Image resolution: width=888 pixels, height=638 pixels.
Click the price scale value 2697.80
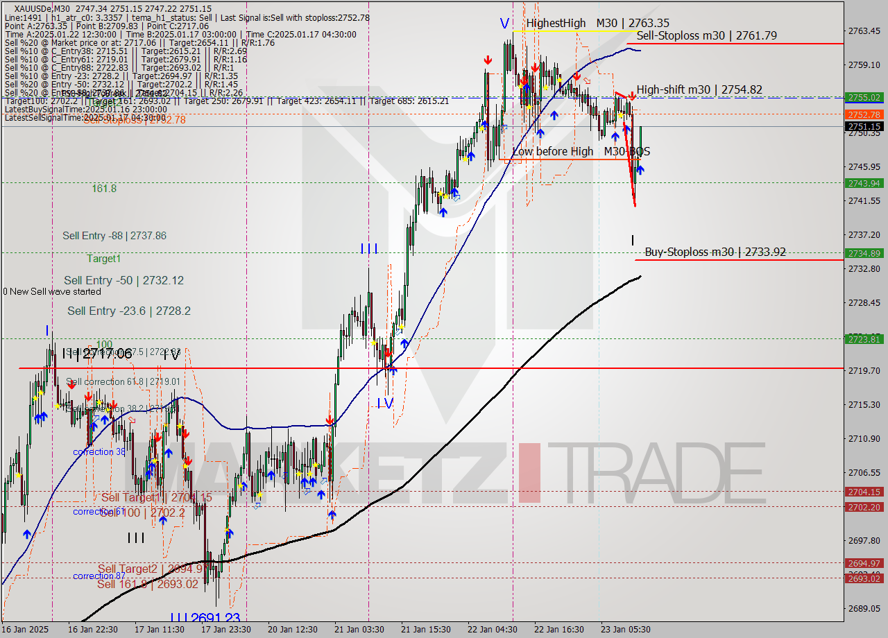click(x=865, y=540)
